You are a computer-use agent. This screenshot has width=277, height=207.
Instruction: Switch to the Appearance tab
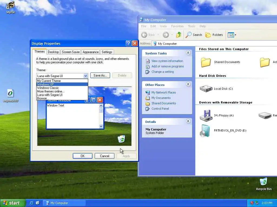tap(90, 52)
